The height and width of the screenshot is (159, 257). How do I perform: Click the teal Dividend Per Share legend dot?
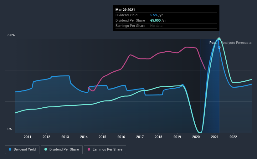[x=46, y=149]
